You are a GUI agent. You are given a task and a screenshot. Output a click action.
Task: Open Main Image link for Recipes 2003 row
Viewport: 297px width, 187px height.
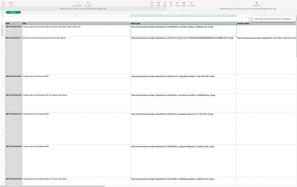coord(173,76)
